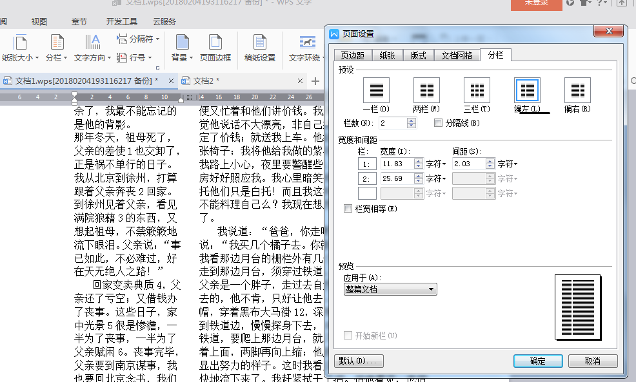The width and height of the screenshot is (636, 382).
Task: Select the two-column (两栏) preset
Action: pos(426,90)
